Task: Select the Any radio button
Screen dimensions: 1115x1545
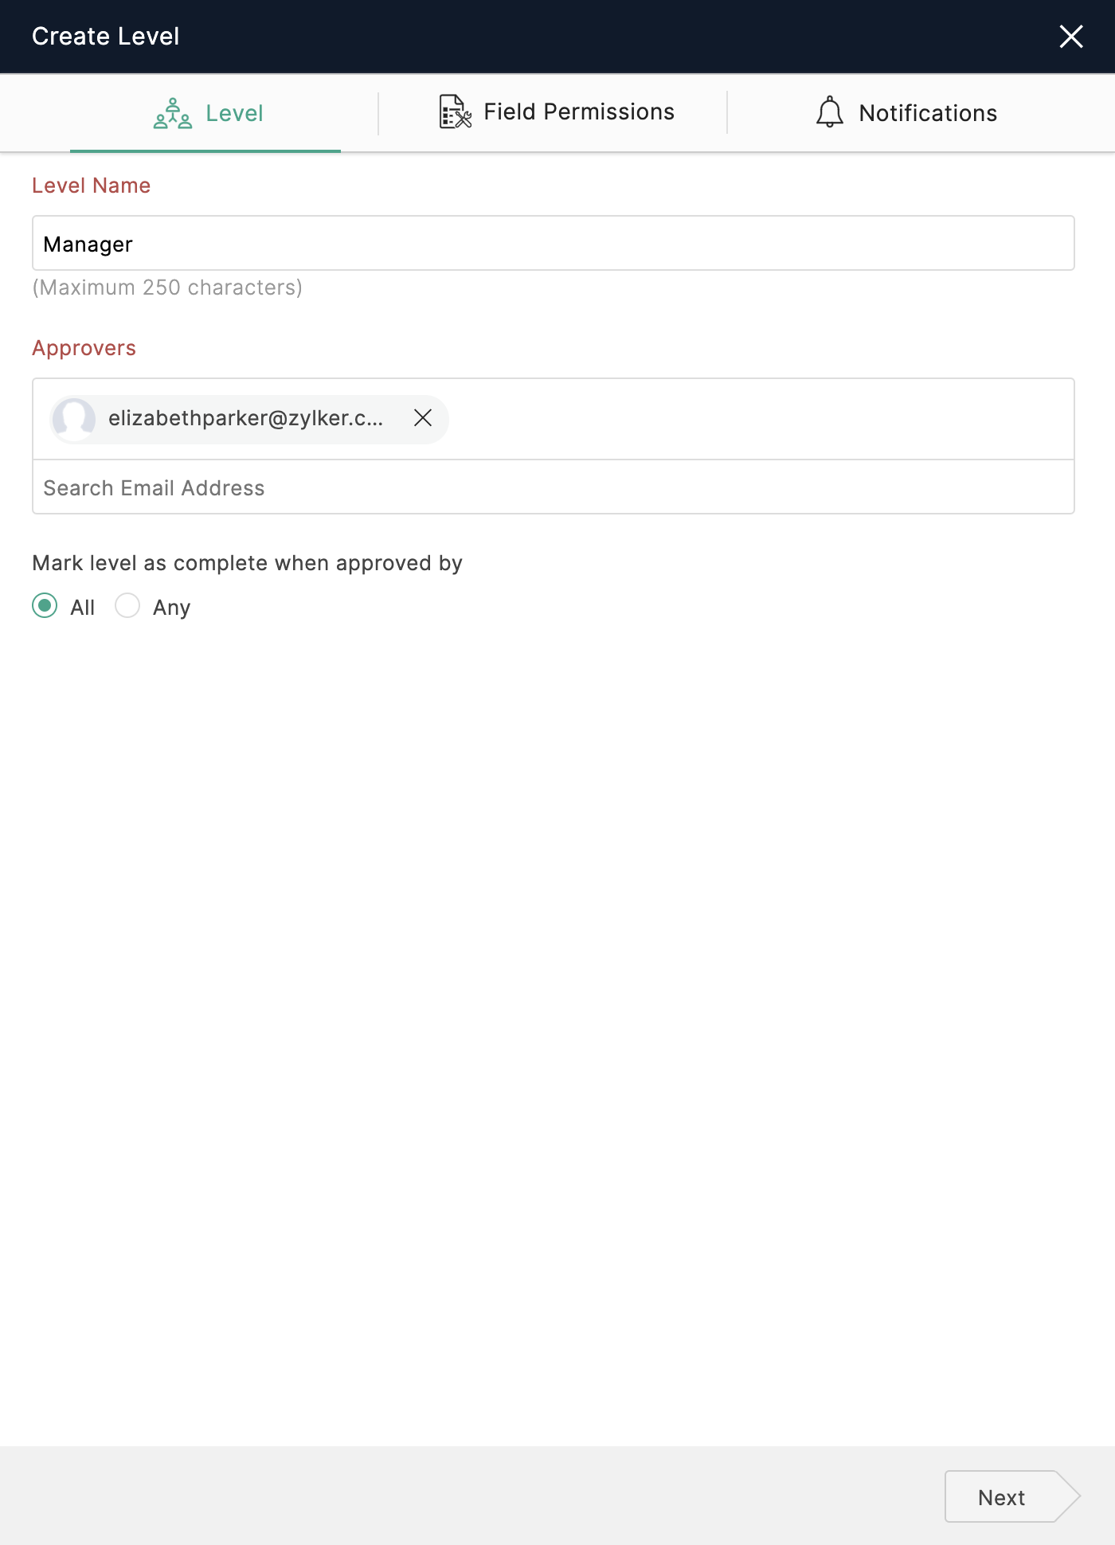Action: pyautogui.click(x=127, y=606)
